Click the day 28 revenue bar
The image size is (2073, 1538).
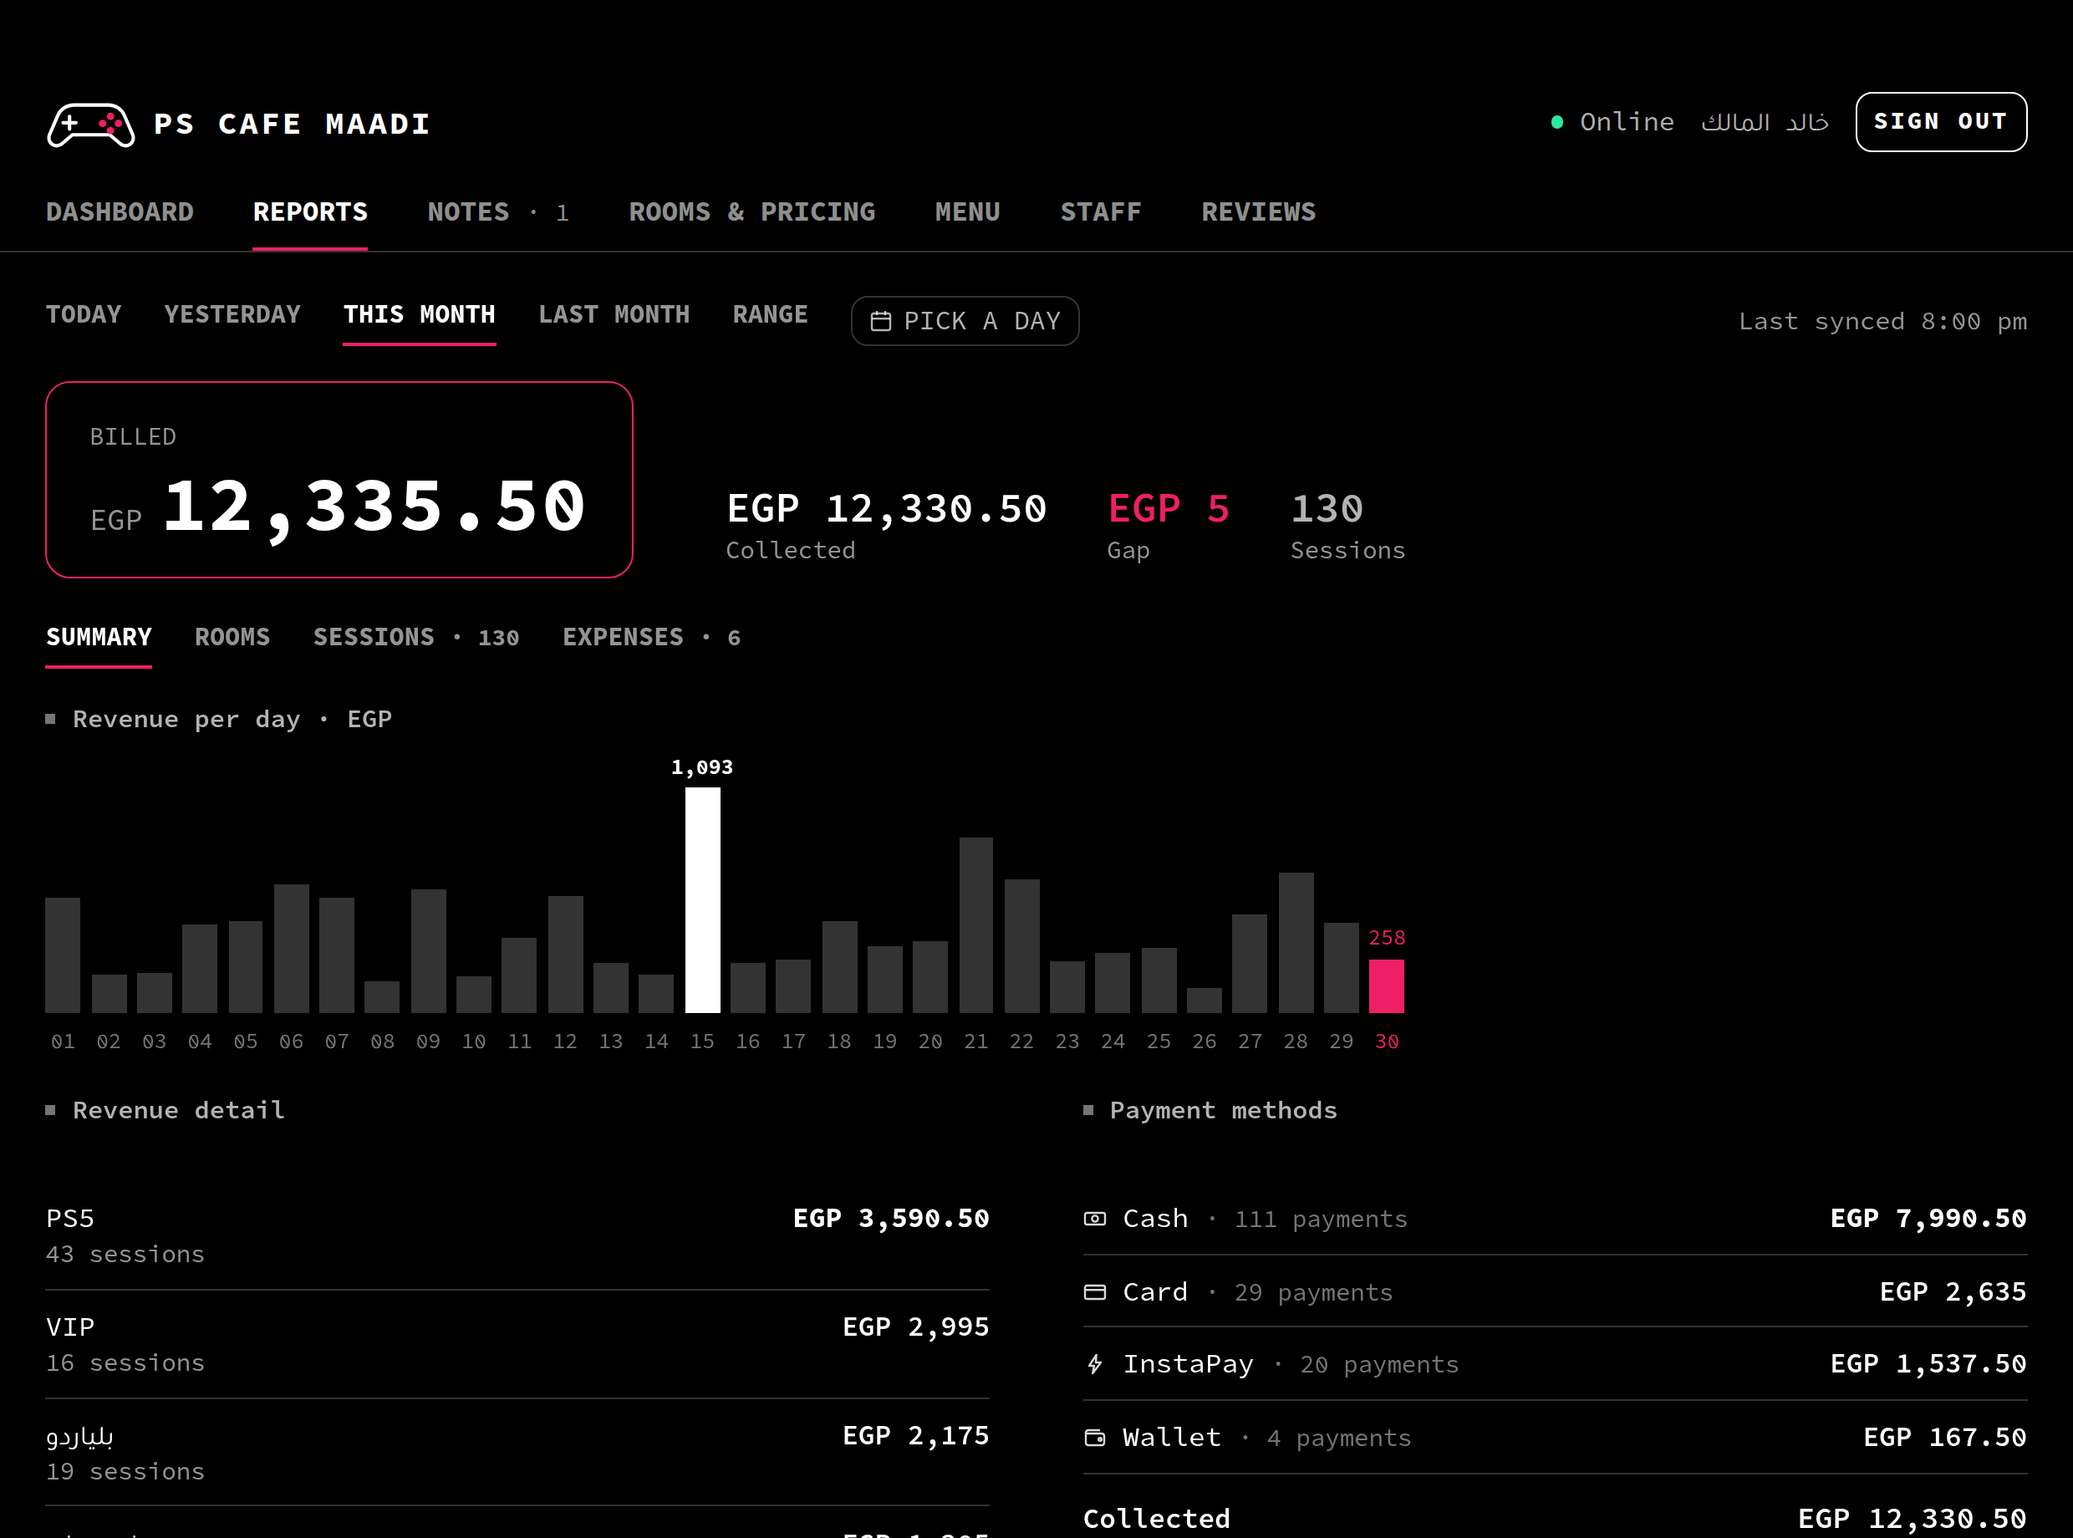point(1296,942)
